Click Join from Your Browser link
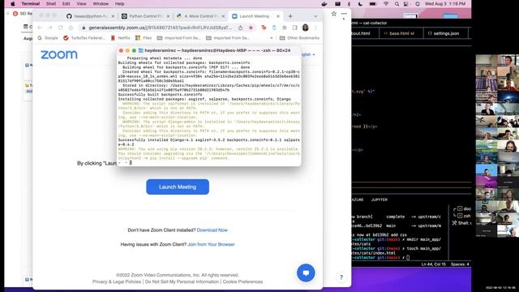The width and height of the screenshot is (519, 292). 211,244
